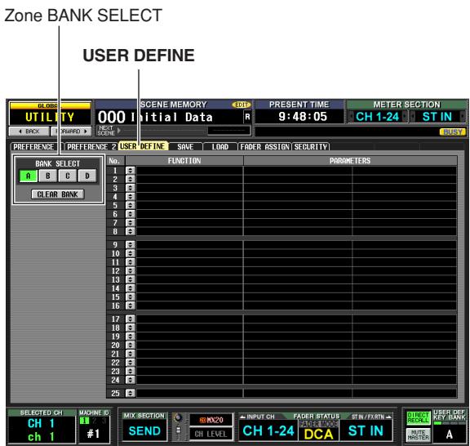Open function selector for row 2
The width and height of the screenshot is (470, 446).
click(x=130, y=179)
